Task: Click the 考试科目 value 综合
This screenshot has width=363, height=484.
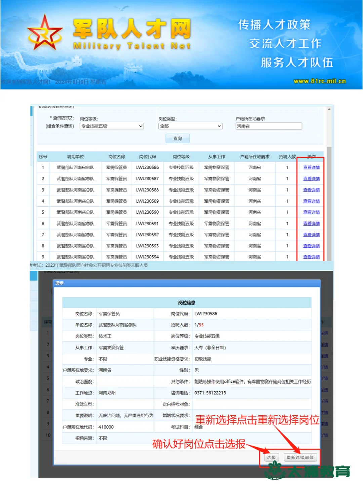Action: (199, 427)
